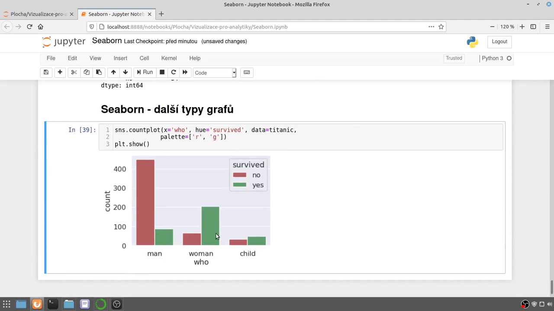Open the File menu
This screenshot has width=554, height=311.
click(x=51, y=58)
